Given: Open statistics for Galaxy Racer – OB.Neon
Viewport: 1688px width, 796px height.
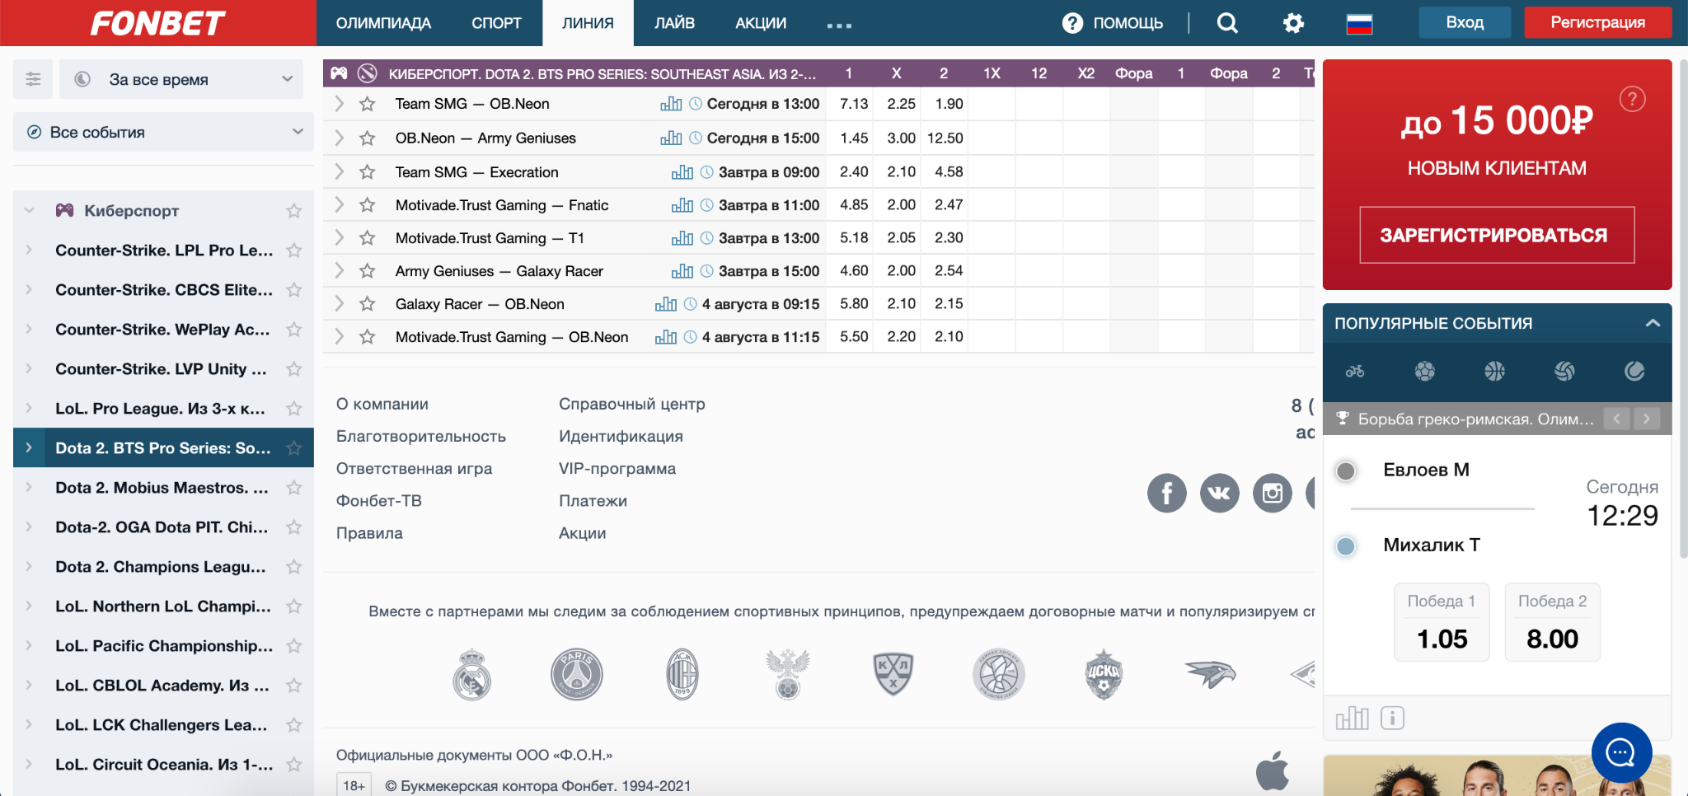Looking at the screenshot, I should 666,304.
